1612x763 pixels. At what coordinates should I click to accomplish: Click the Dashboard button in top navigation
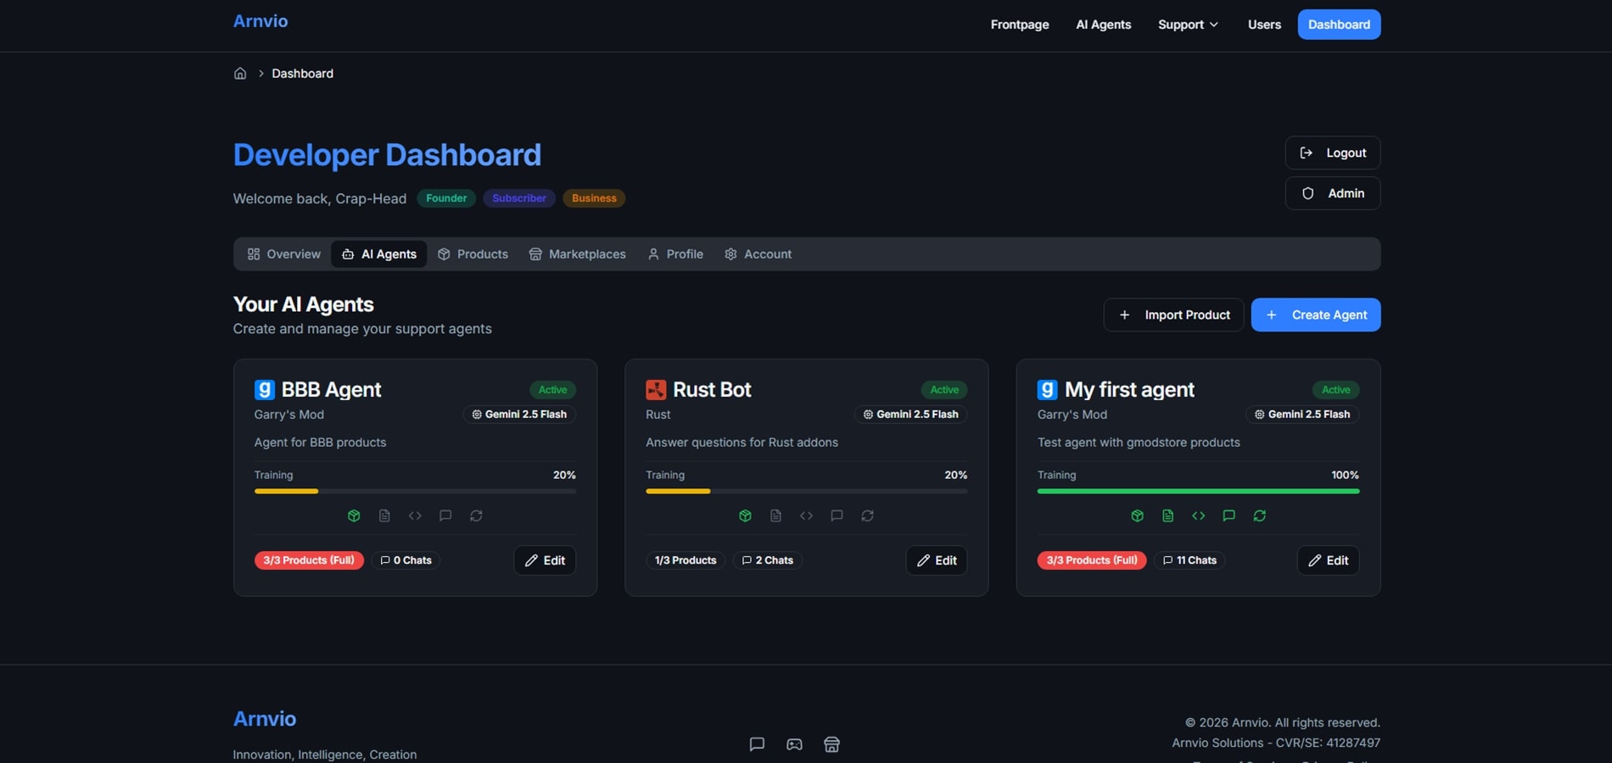(x=1339, y=25)
